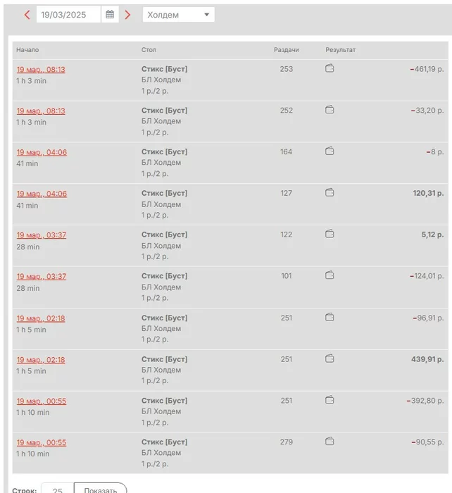Open the 04:06 session with 127 hands
The width and height of the screenshot is (452, 493).
click(x=42, y=194)
